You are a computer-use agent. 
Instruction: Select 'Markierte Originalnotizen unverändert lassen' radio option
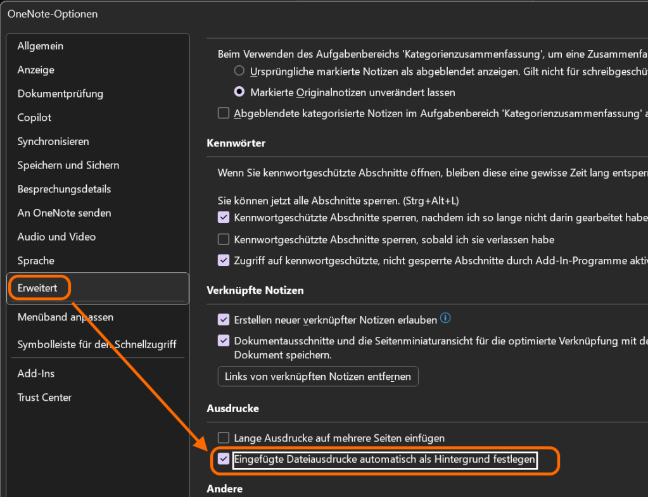tap(239, 92)
